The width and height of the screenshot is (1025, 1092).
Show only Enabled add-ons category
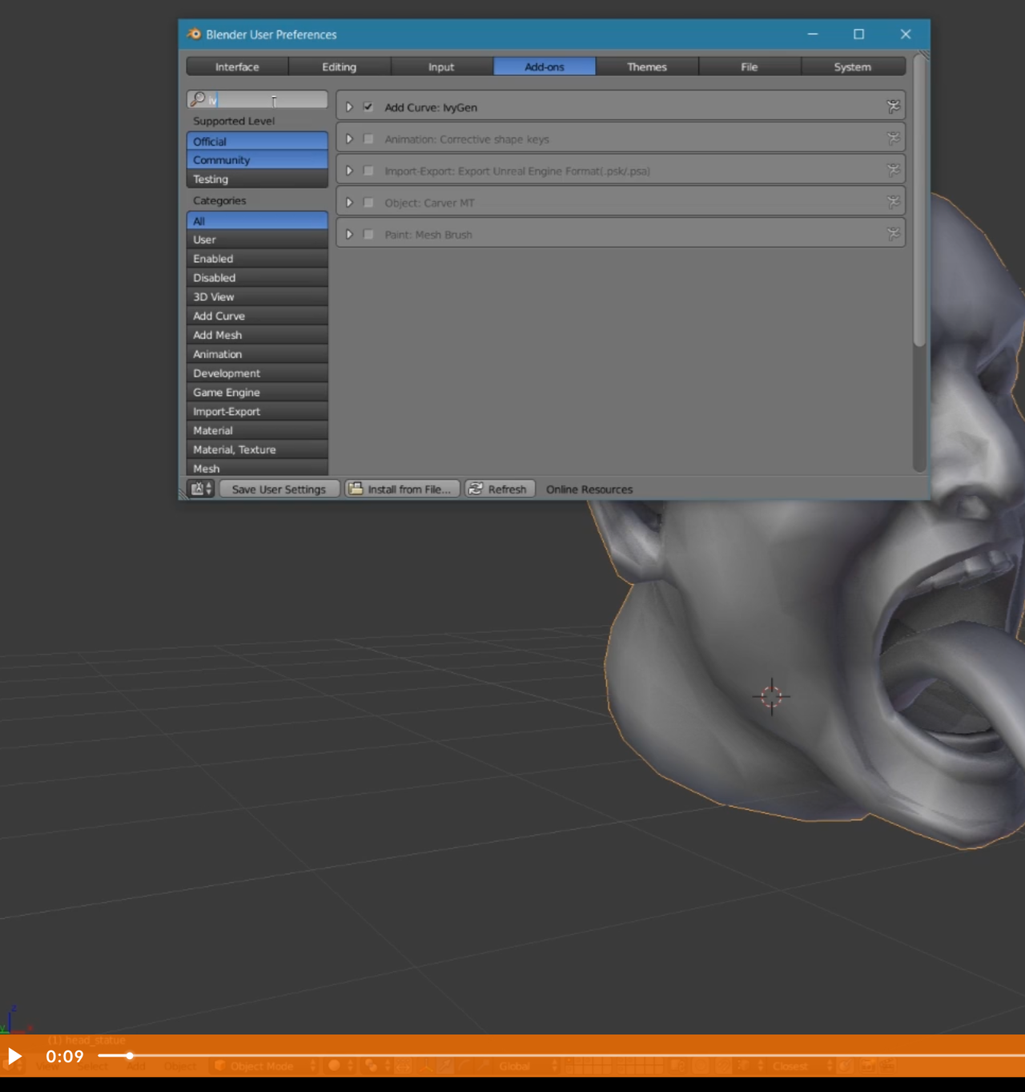tap(257, 259)
